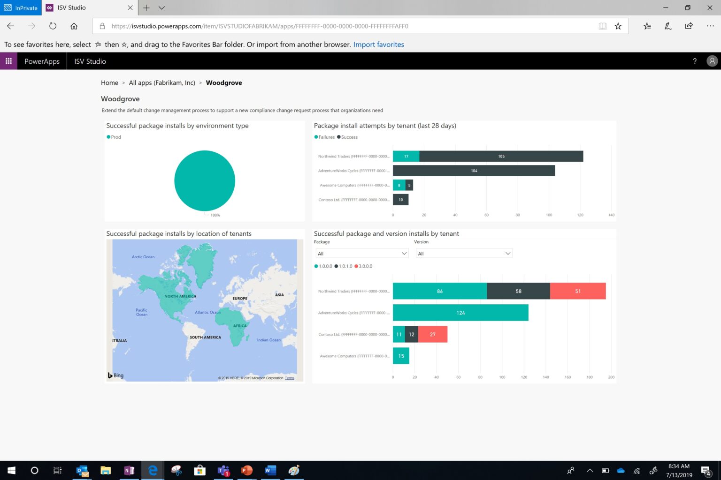This screenshot has width=721, height=480.
Task: Open the Package dropdown
Action: pos(361,253)
